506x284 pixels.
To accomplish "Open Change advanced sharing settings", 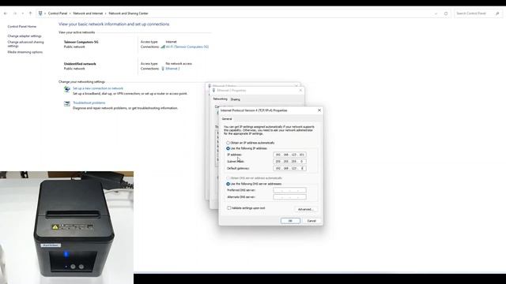I will tap(25, 44).
